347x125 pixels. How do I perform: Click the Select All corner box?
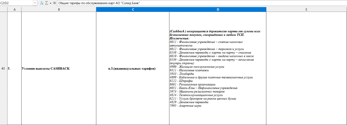(3, 9)
